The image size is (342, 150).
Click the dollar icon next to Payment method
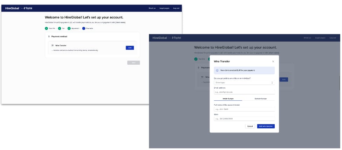[x=49, y=36]
